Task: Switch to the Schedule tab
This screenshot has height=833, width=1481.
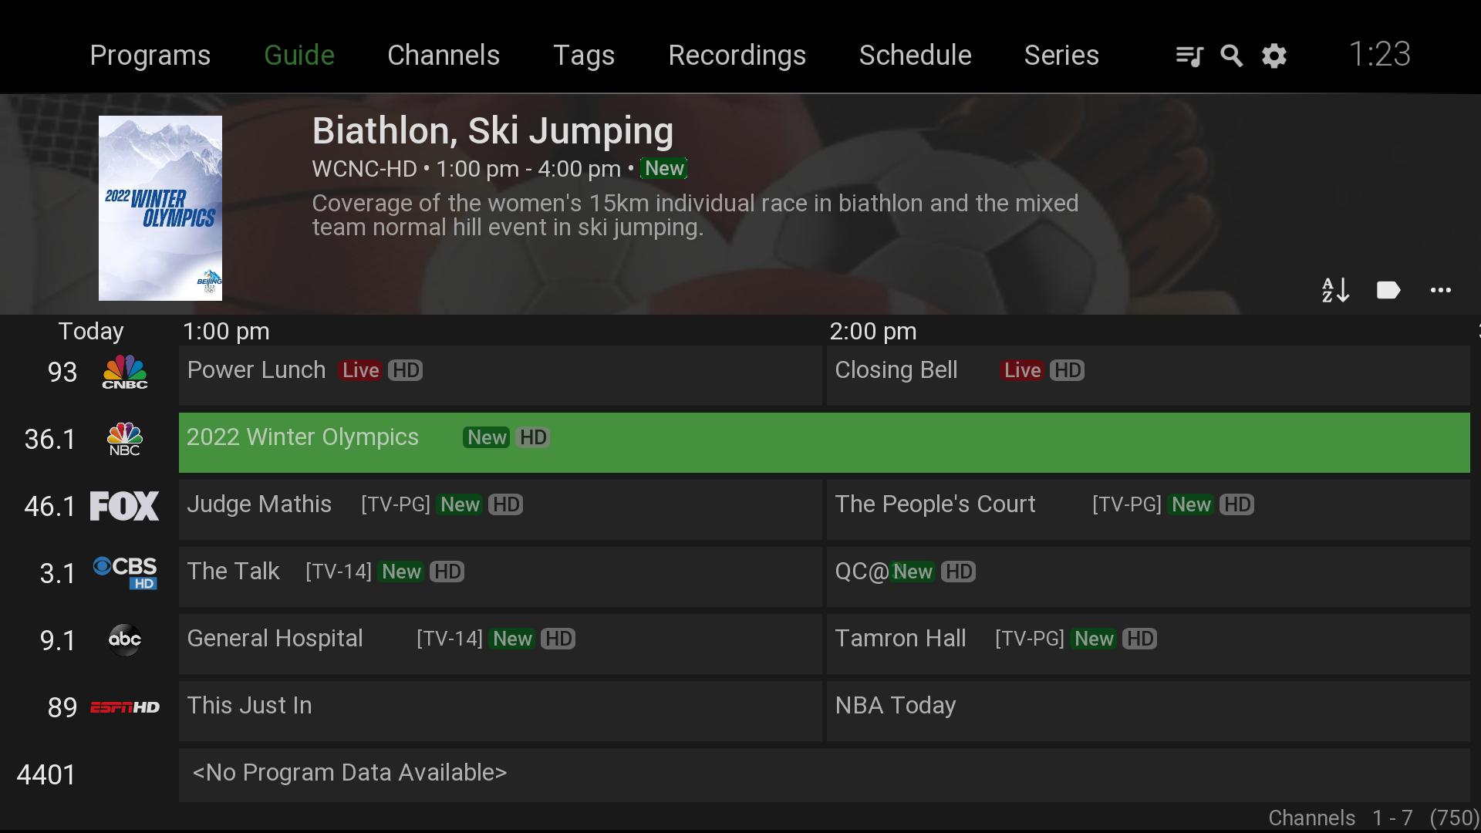Action: click(x=915, y=56)
